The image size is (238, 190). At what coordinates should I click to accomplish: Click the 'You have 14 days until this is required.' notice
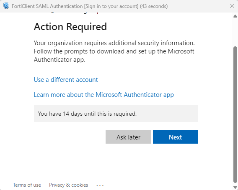pos(116,114)
